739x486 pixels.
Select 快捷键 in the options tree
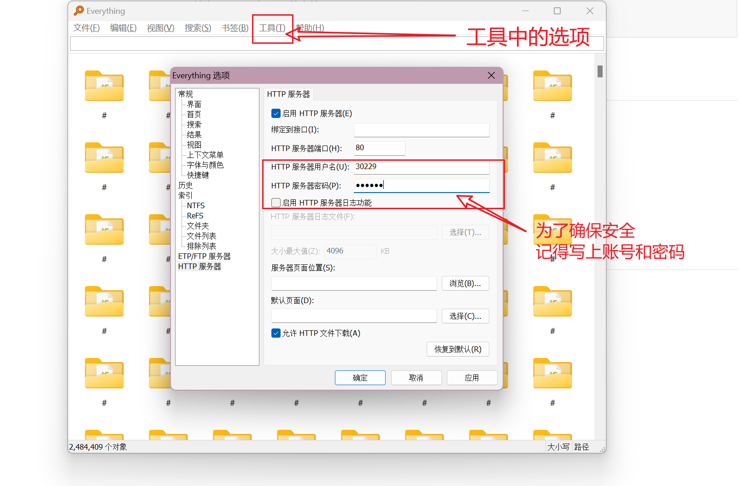click(x=198, y=176)
